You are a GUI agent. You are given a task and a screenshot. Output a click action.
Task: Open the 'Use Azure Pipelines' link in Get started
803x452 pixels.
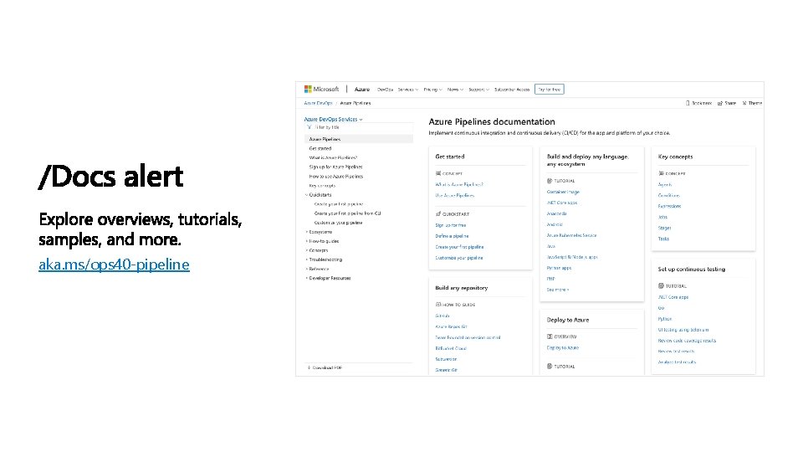click(455, 195)
